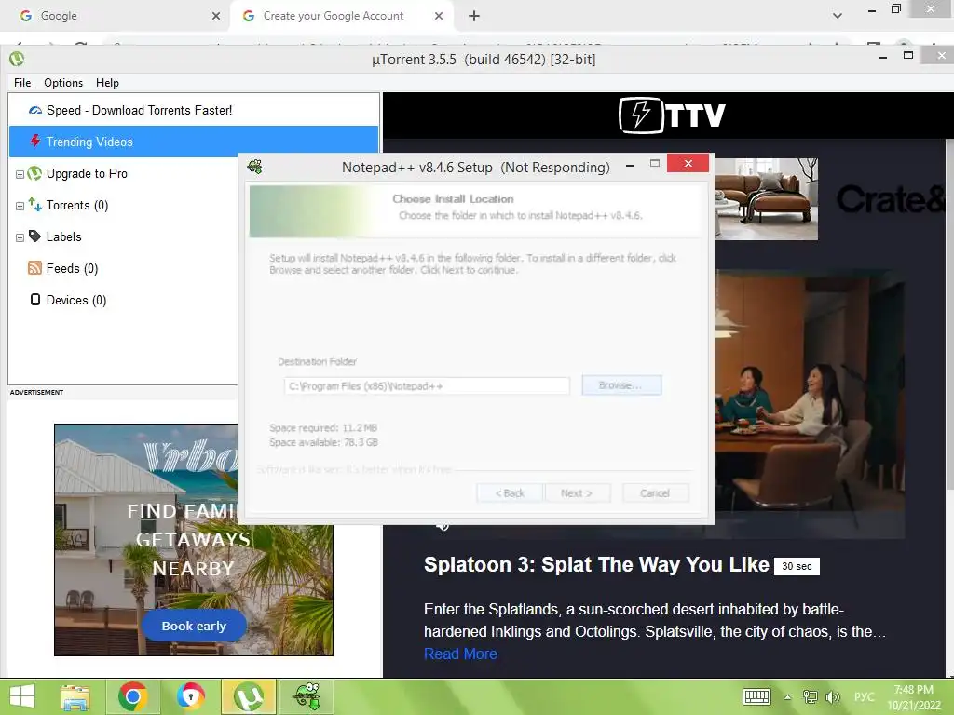Screen dimensions: 954x715
Task: Click the Notepad++ chameleon setup icon
Action: (x=255, y=166)
